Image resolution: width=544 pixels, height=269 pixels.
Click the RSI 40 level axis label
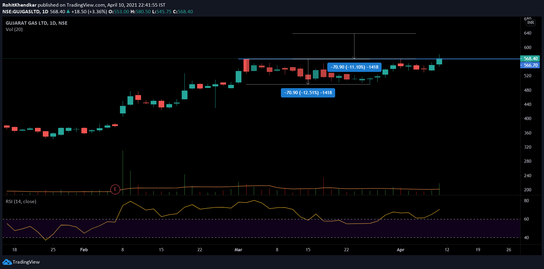click(527, 238)
